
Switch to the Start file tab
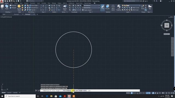coord(4,14)
